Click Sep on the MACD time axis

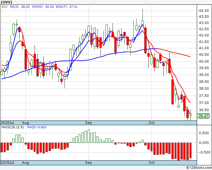pos(89,163)
